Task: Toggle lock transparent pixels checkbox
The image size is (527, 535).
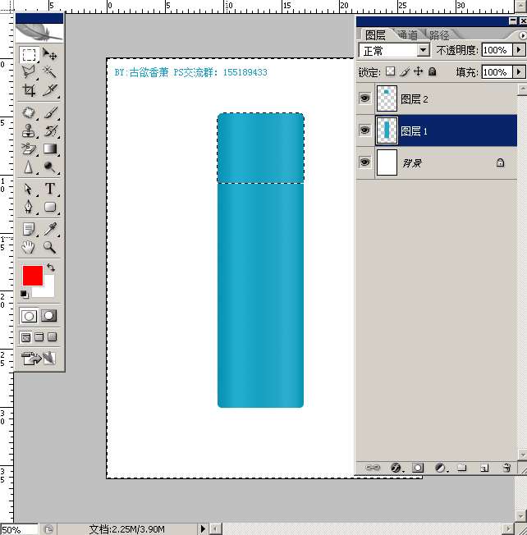Action: (x=391, y=72)
